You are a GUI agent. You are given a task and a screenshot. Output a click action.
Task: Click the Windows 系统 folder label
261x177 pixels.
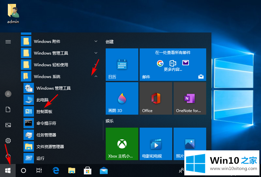click(x=47, y=76)
